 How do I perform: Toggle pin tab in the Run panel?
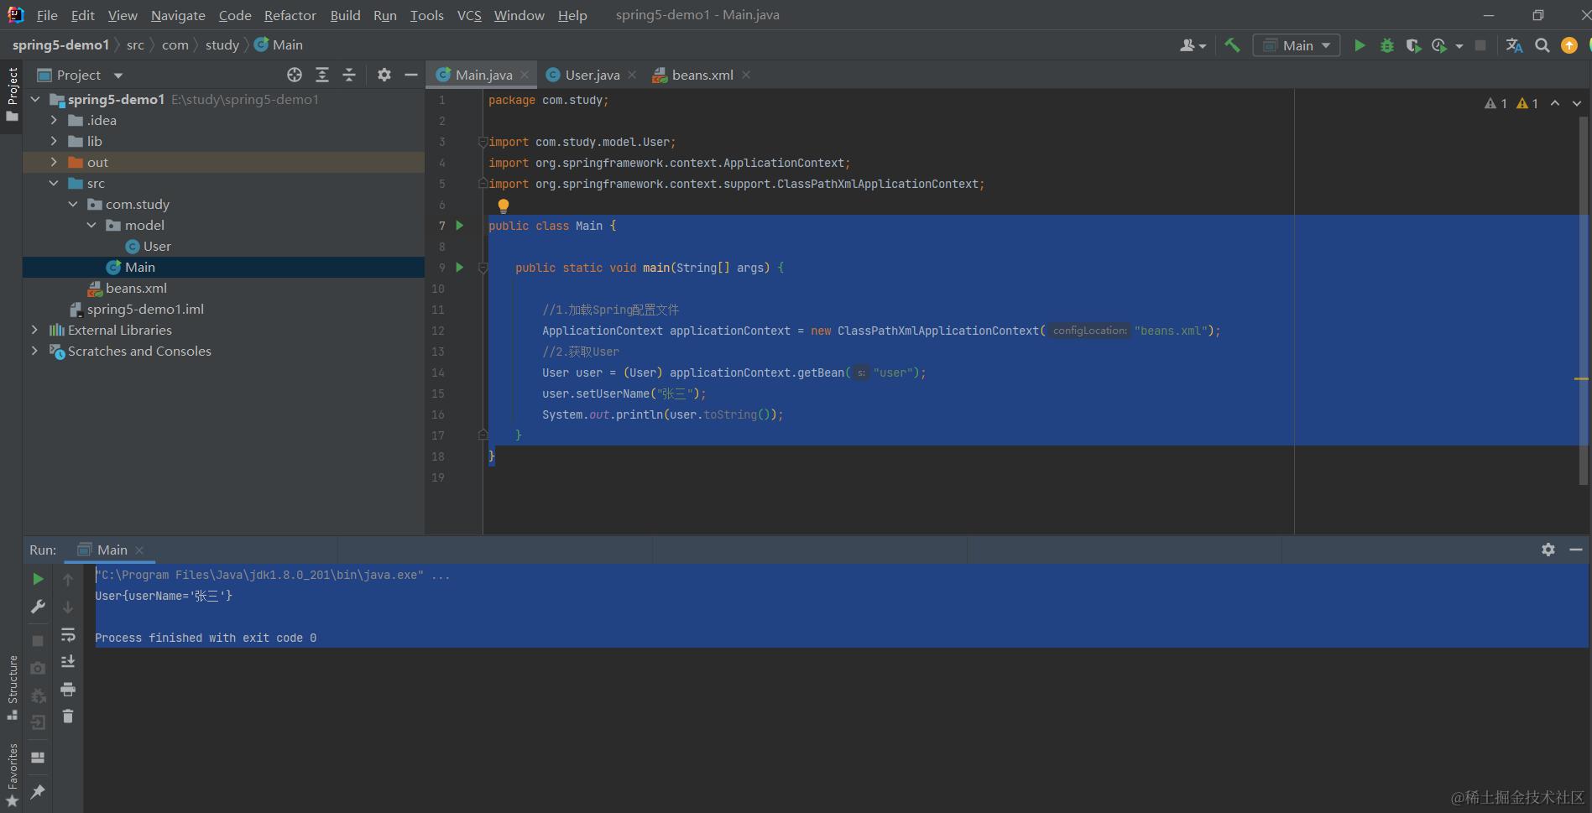(38, 791)
